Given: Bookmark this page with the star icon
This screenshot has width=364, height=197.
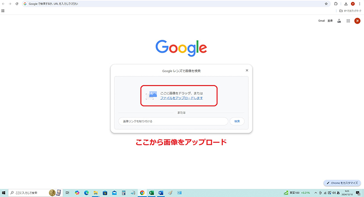Looking at the screenshot, I should coord(326,4).
